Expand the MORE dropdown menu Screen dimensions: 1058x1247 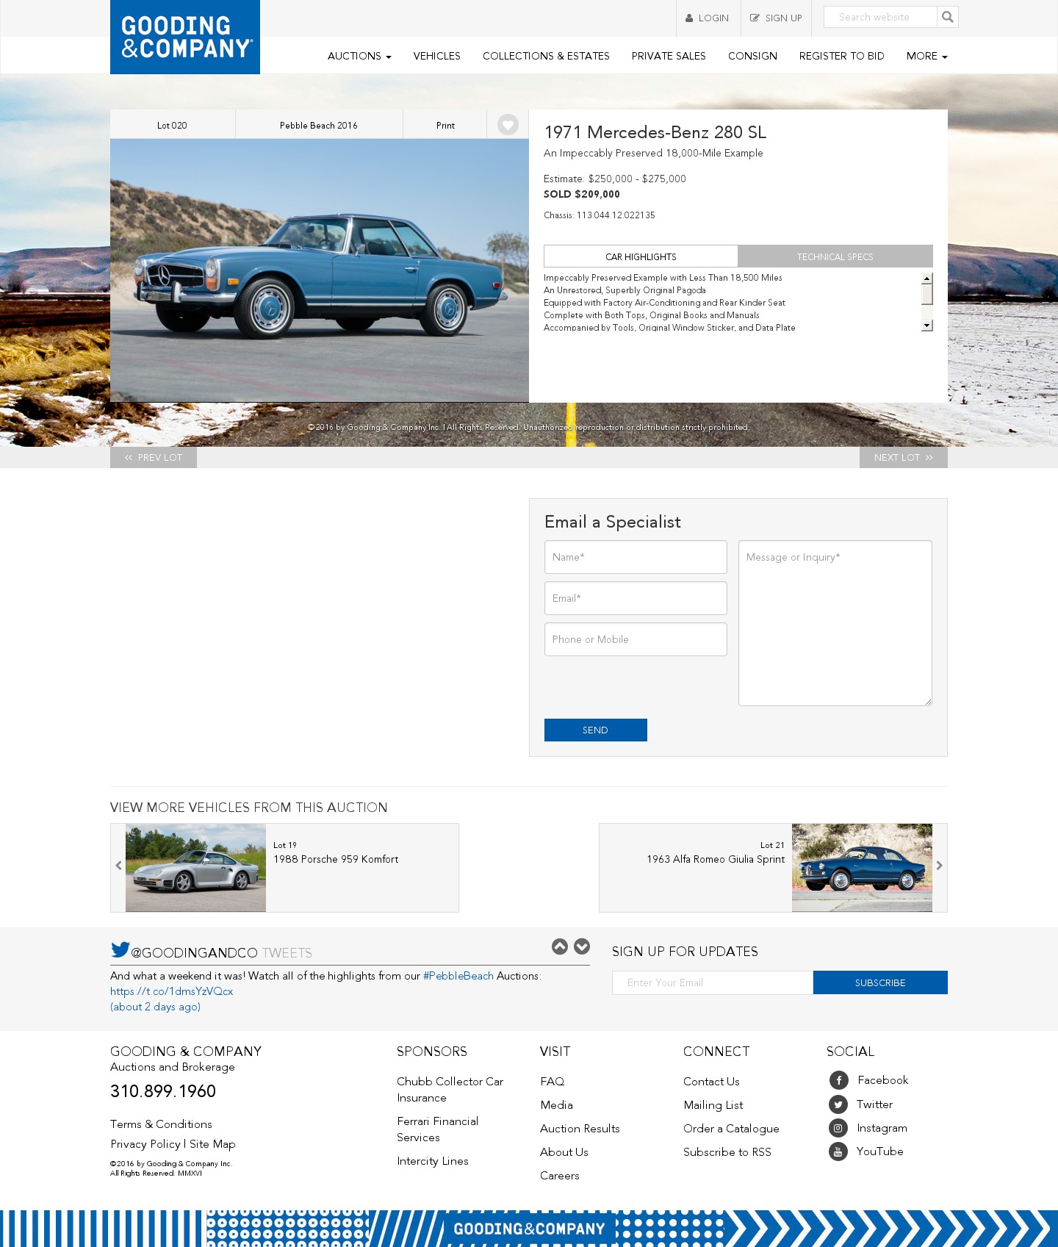[x=926, y=56]
